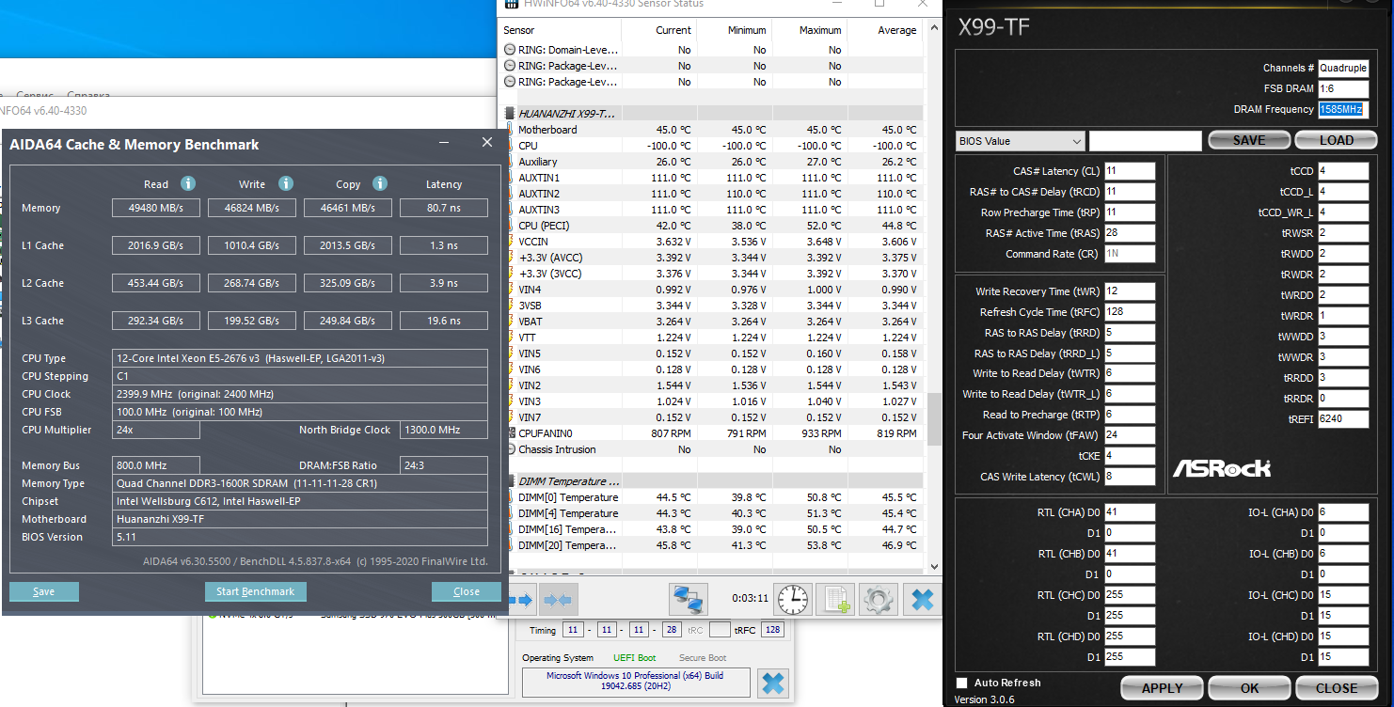Screen dimensions: 1394x707
Task: Click the Memory Read value 49480 MB/s
Action: [155, 208]
